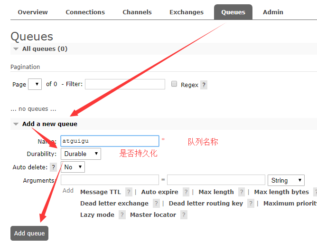Add the Max length argument
Viewport: 317px width, 244px height.
216,192
